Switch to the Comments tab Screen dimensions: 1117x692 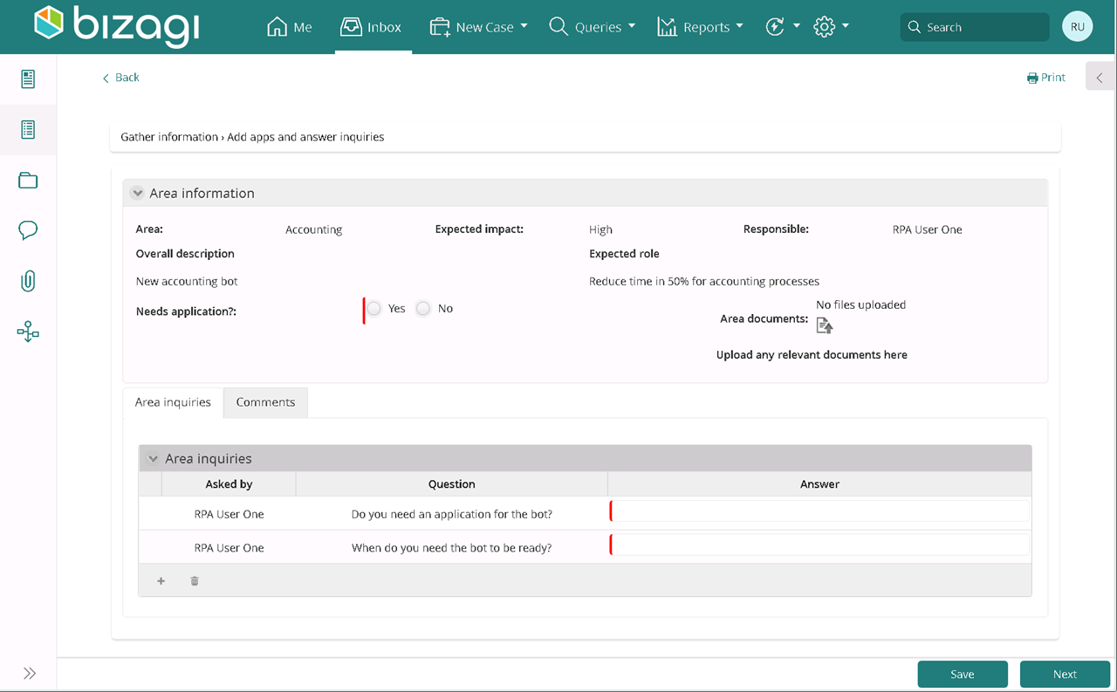tap(265, 402)
